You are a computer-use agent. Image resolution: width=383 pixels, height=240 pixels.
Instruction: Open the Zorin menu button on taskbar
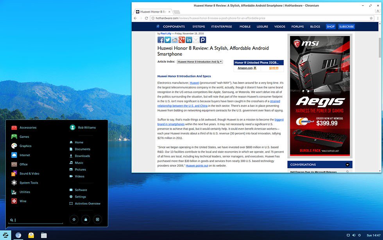coord(5,235)
